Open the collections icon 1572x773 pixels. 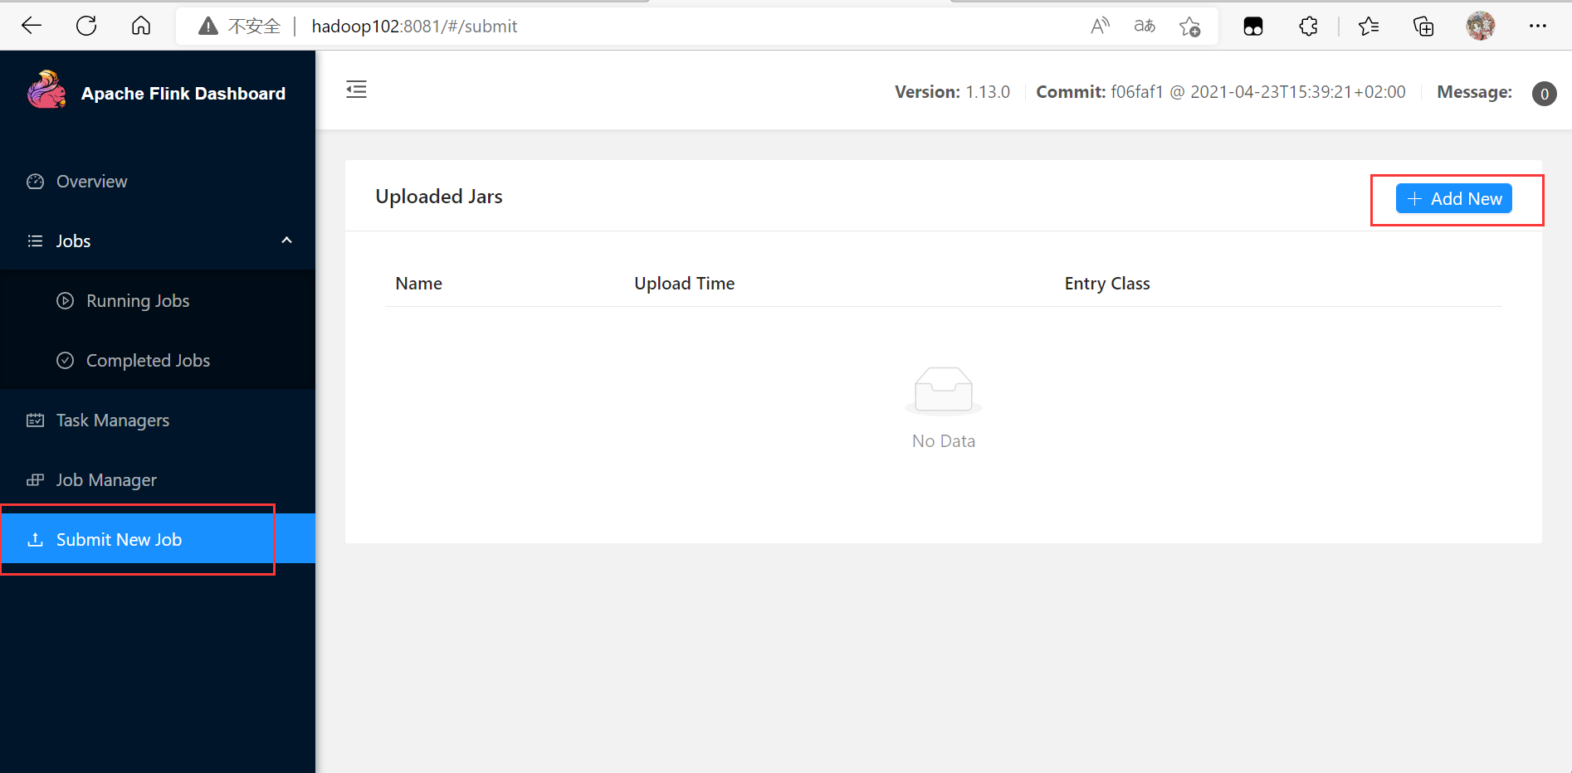click(x=1423, y=27)
